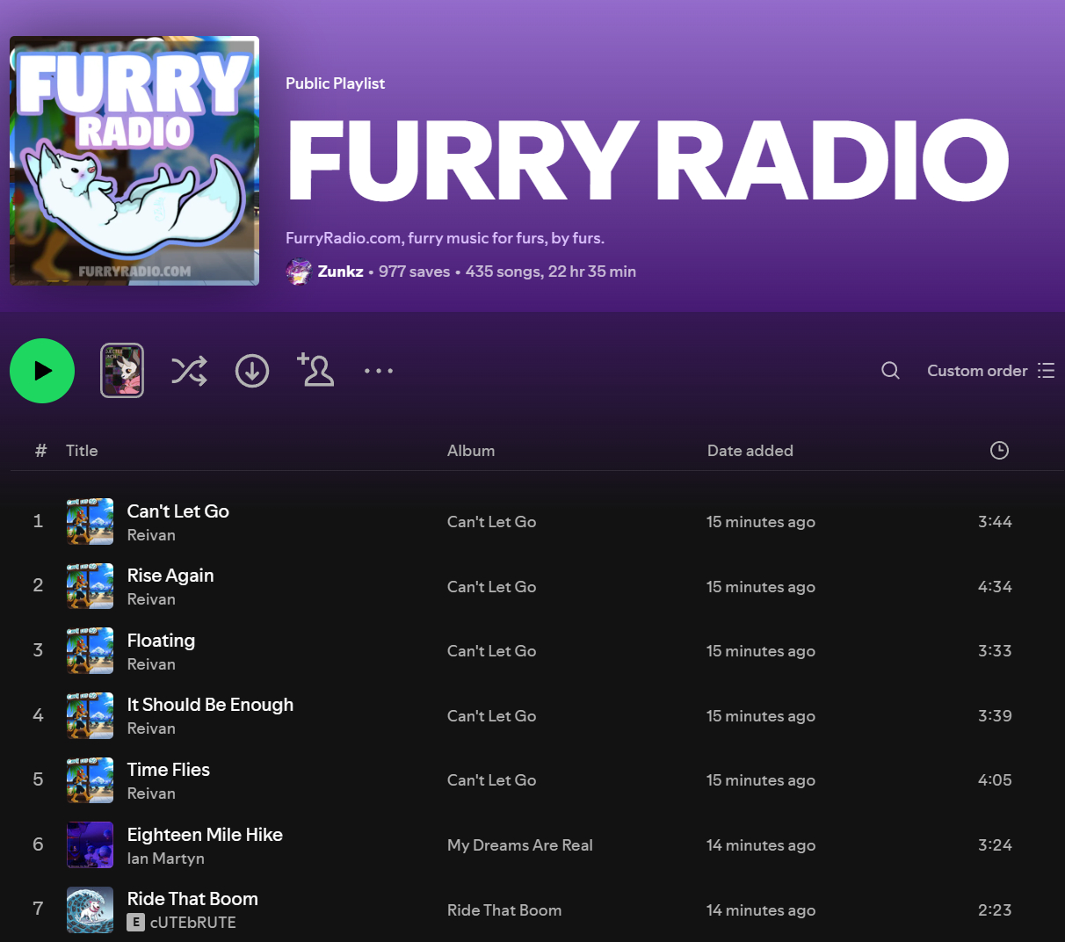The image size is (1065, 942).
Task: Open the Custom order sort dropdown
Action: pos(976,371)
